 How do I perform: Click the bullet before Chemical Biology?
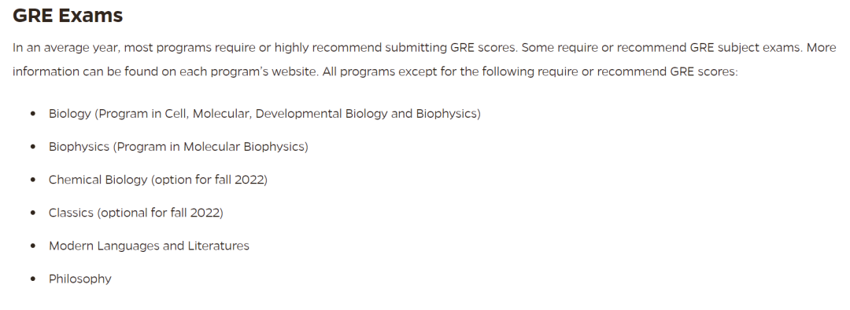[x=34, y=180]
